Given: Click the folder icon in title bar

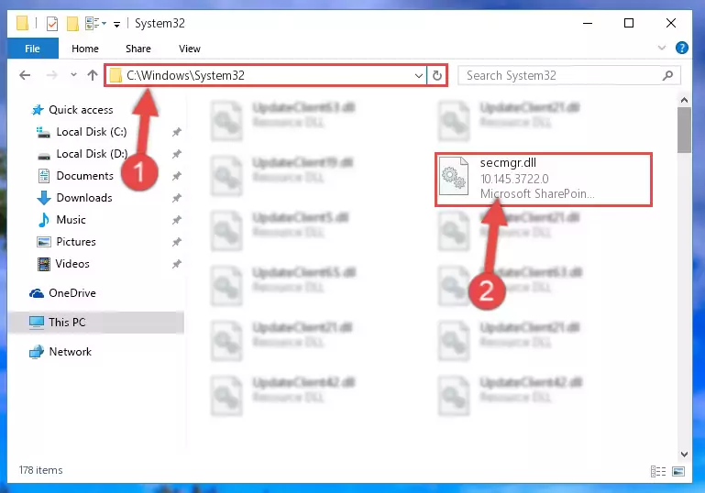Looking at the screenshot, I should coord(22,23).
